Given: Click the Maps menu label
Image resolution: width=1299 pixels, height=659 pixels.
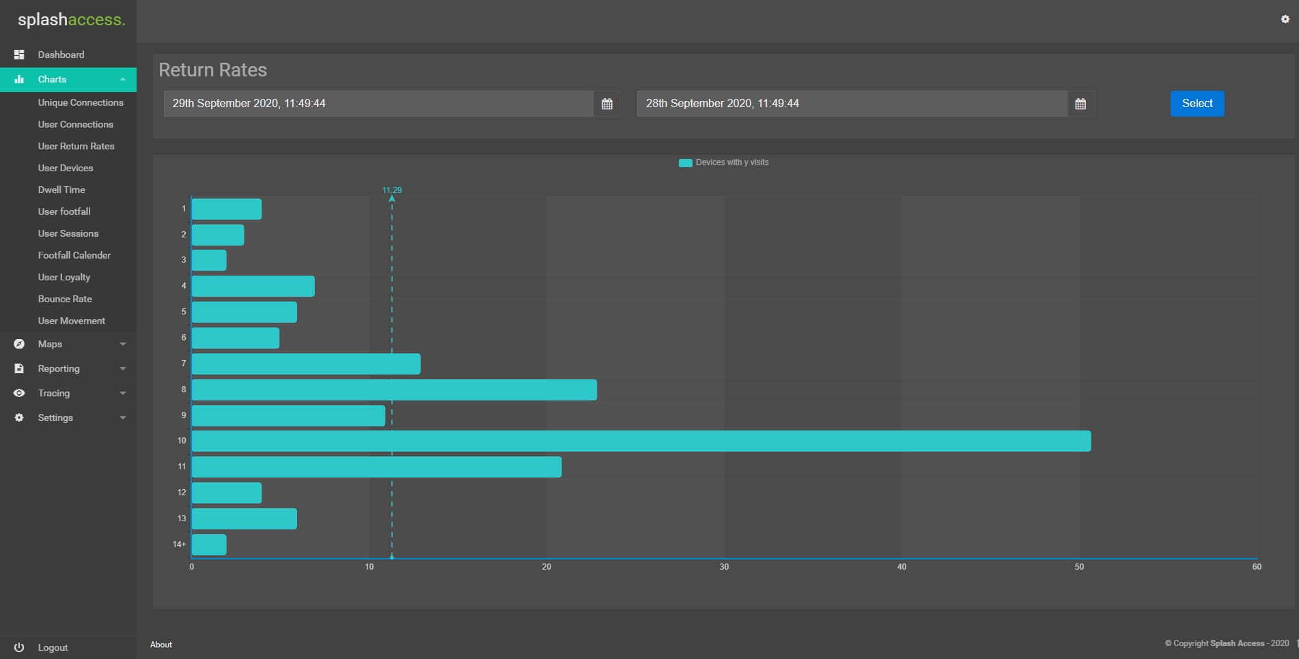Looking at the screenshot, I should point(50,344).
